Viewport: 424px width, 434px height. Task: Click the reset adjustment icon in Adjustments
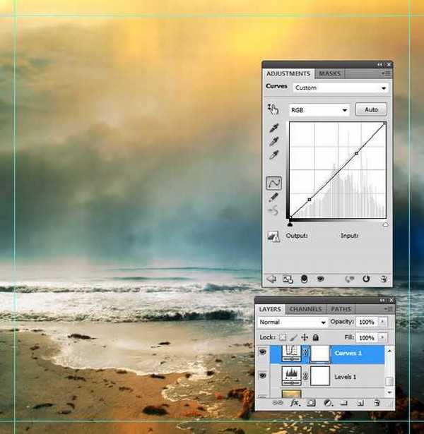(x=366, y=279)
